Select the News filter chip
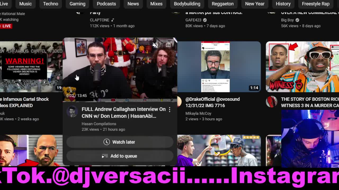The width and height of the screenshot is (339, 190). pyautogui.click(x=133, y=4)
